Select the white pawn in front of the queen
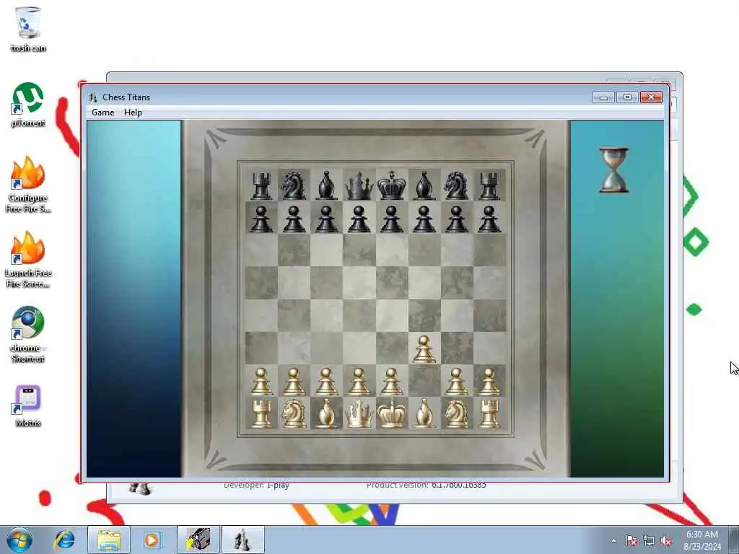The width and height of the screenshot is (739, 554). point(359,382)
